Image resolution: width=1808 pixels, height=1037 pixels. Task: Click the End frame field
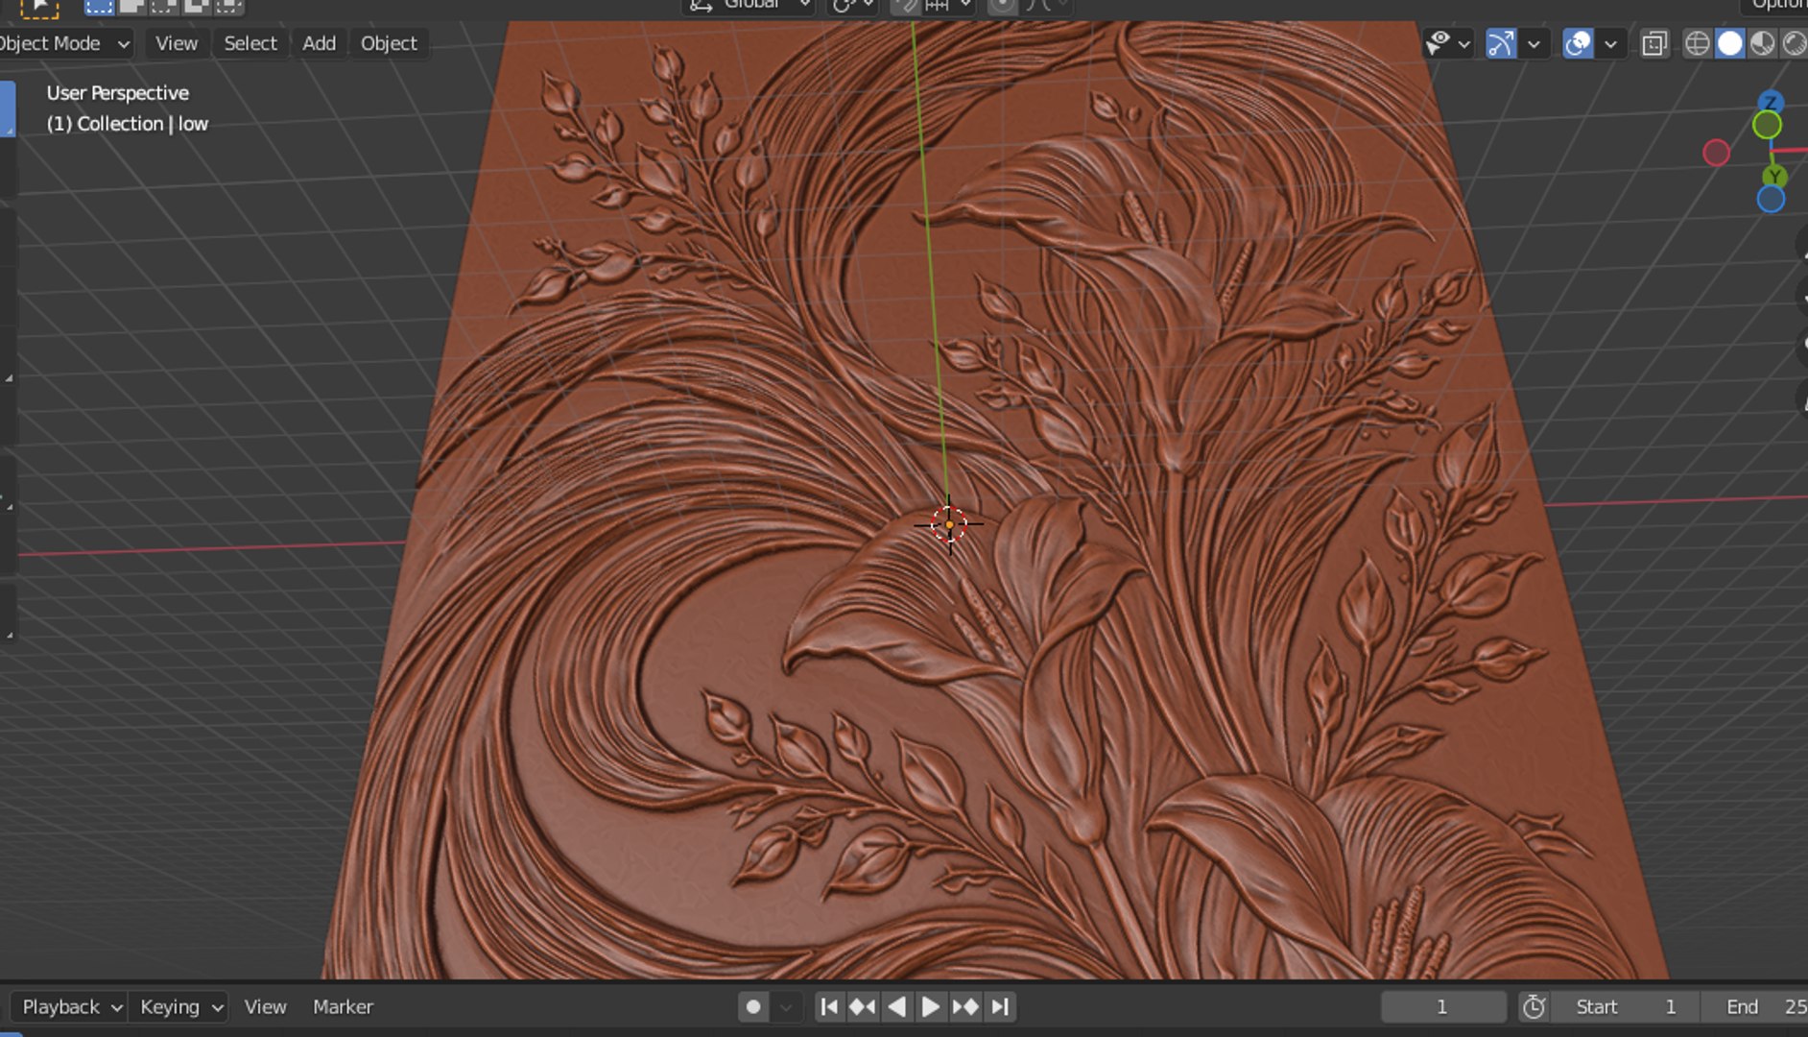tap(1755, 1006)
